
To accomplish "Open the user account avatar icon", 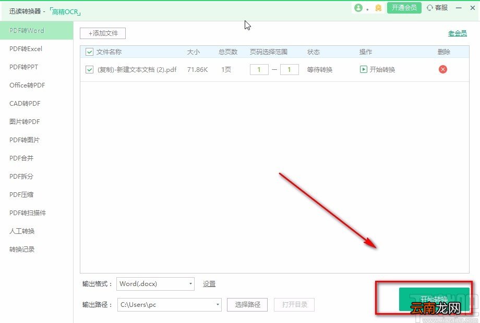I will point(358,8).
